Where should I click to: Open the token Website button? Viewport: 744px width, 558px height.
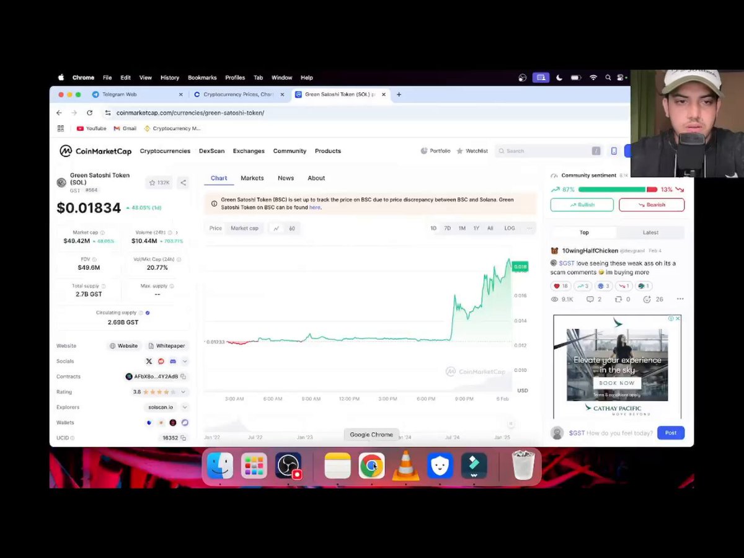pyautogui.click(x=123, y=346)
